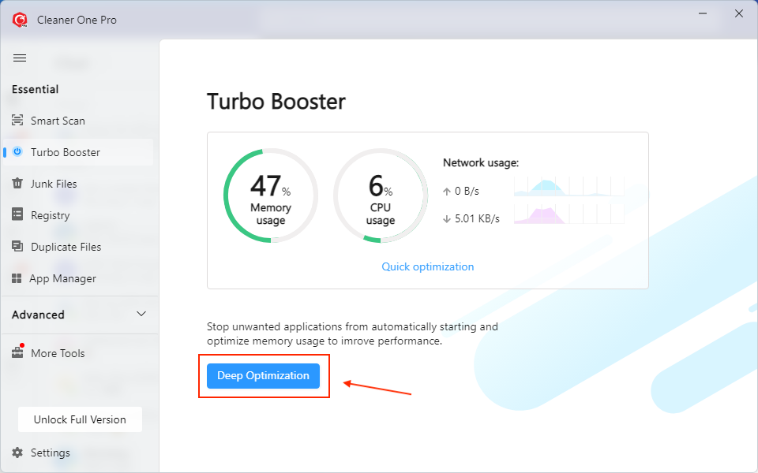Click the upload network usage graph
Image resolution: width=758 pixels, height=473 pixels.
(x=568, y=187)
